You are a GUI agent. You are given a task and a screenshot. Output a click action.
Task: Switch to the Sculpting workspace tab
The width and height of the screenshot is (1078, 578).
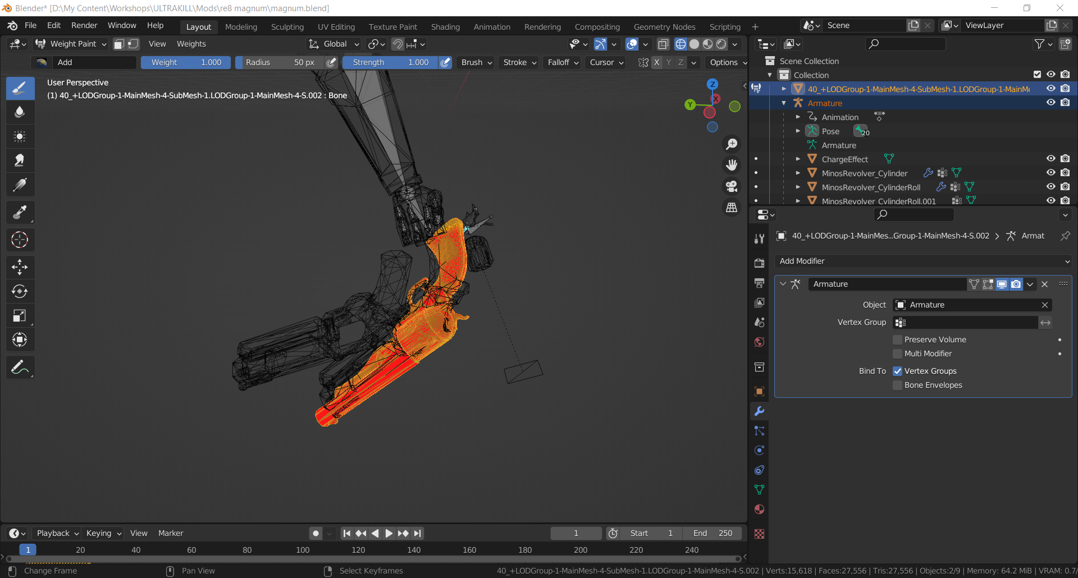[287, 27]
